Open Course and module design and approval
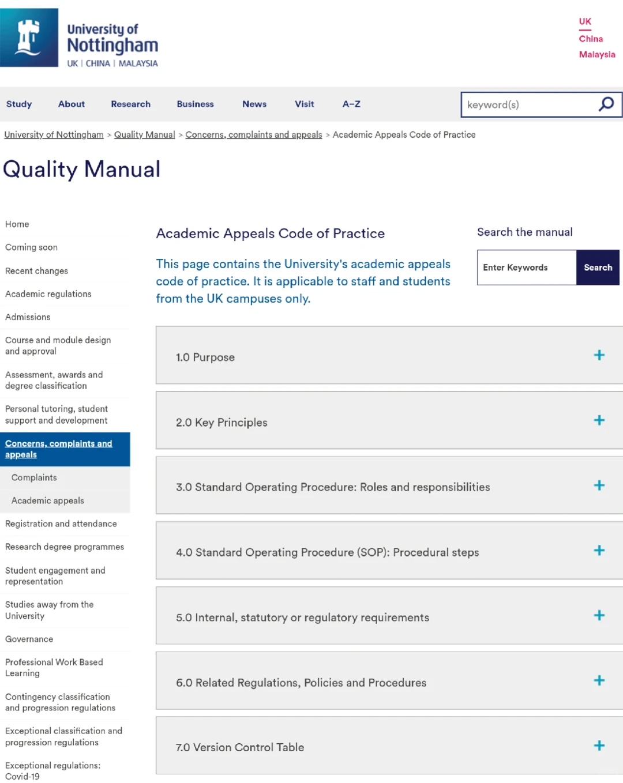Image resolution: width=623 pixels, height=783 pixels. pos(58,346)
